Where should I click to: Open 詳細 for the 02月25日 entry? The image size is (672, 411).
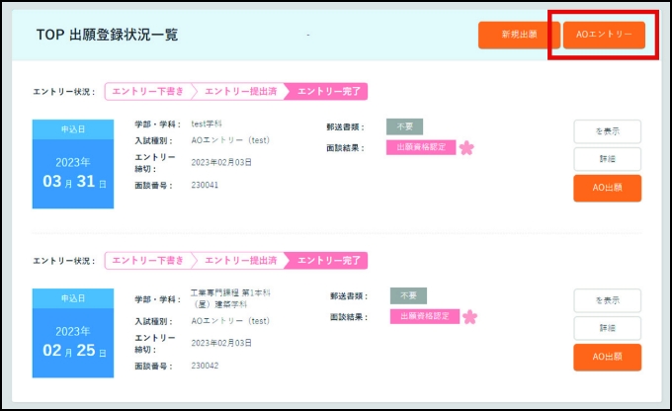click(x=607, y=328)
